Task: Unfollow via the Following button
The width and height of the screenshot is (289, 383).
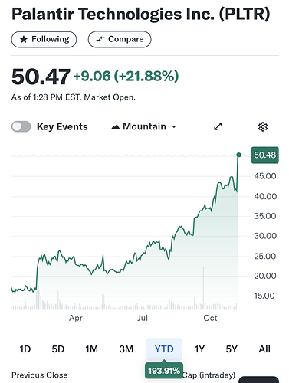Action: pos(44,39)
